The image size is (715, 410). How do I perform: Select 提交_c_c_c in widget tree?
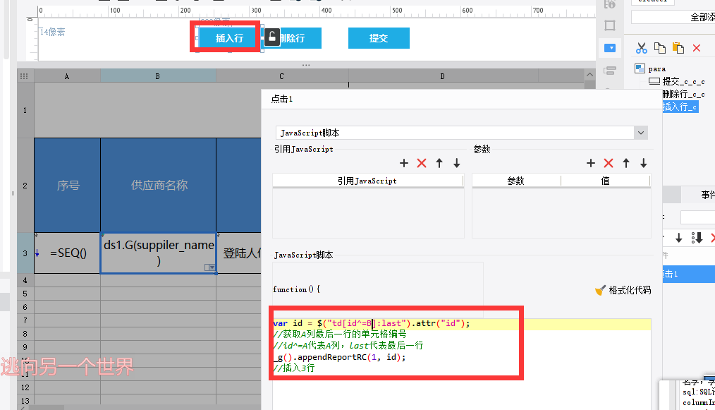[x=677, y=81]
